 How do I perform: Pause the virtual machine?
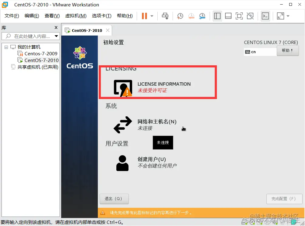pyautogui.click(x=144, y=16)
